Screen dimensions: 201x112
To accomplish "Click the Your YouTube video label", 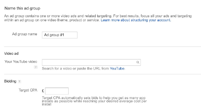I will click(x=21, y=62).
